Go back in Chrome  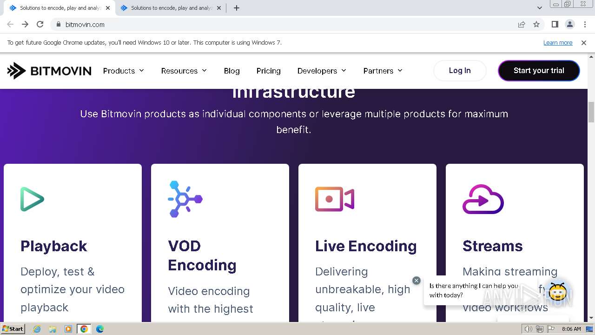point(10,24)
